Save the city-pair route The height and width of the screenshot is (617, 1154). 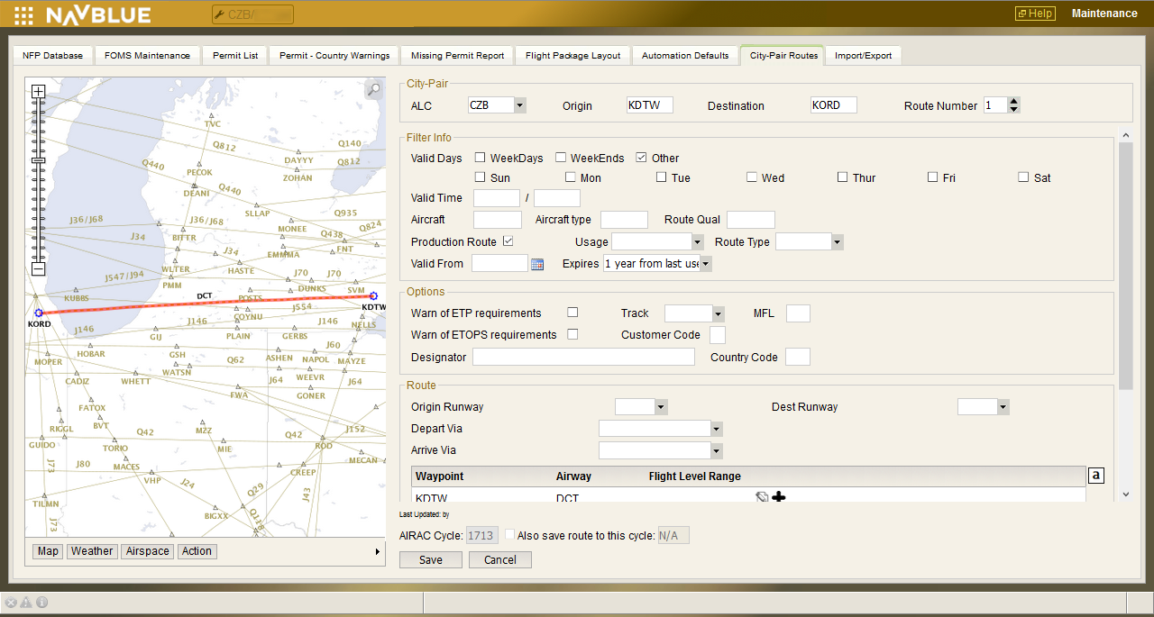click(x=430, y=558)
